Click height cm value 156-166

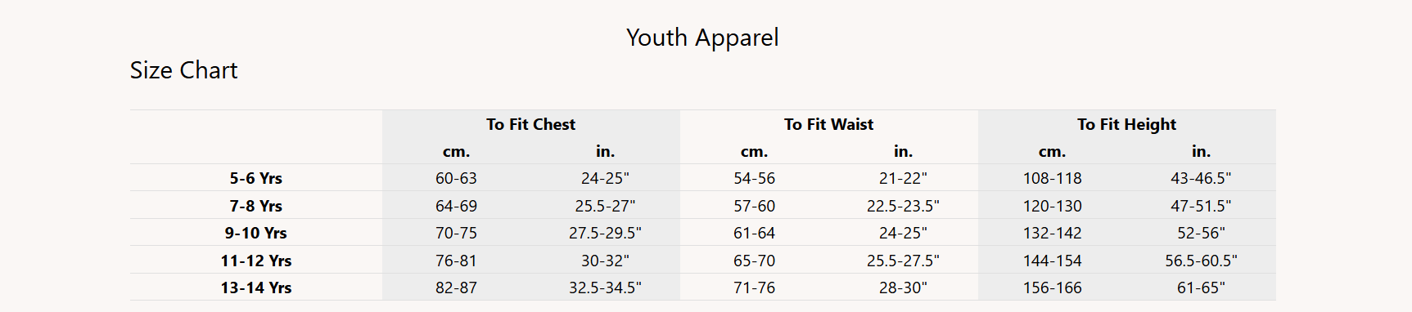coord(1052,287)
